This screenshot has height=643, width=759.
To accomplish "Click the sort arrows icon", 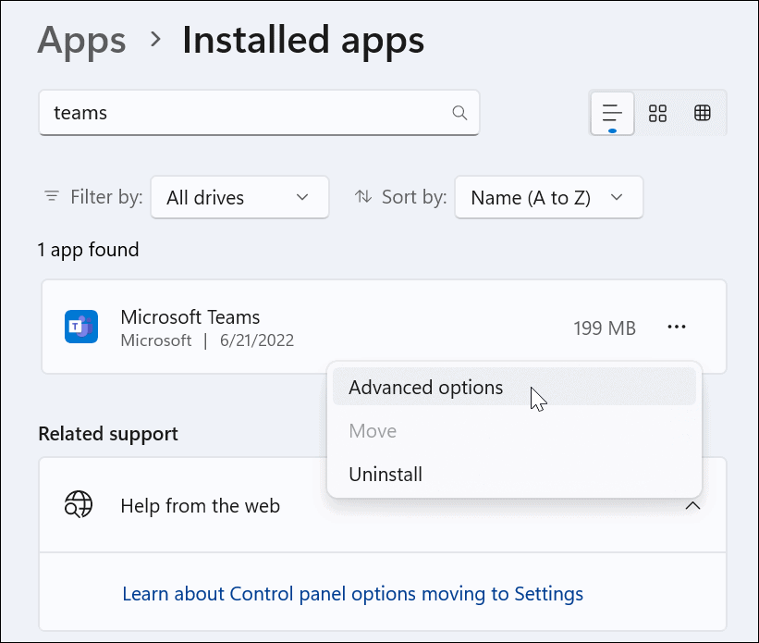I will (363, 197).
